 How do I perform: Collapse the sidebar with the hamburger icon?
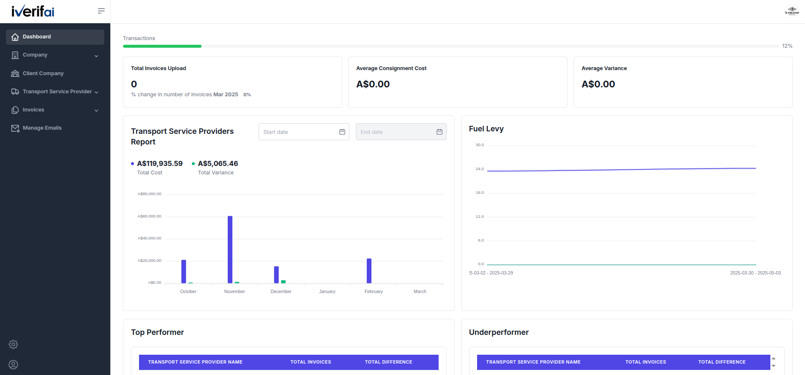(101, 11)
